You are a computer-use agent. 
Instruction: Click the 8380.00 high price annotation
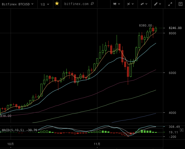[145, 25]
